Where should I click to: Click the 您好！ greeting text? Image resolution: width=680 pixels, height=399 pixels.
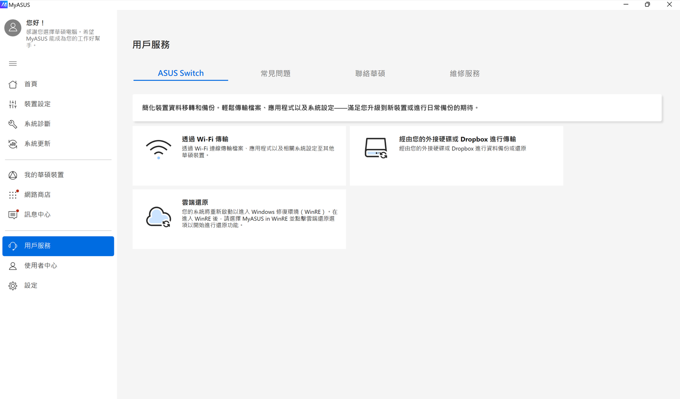coord(36,23)
